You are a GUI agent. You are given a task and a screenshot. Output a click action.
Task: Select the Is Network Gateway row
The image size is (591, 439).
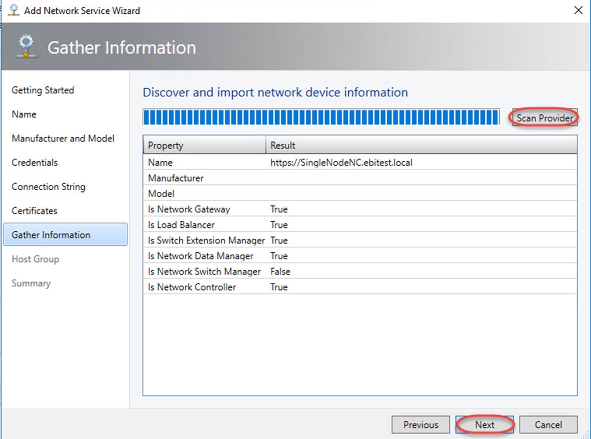point(360,209)
